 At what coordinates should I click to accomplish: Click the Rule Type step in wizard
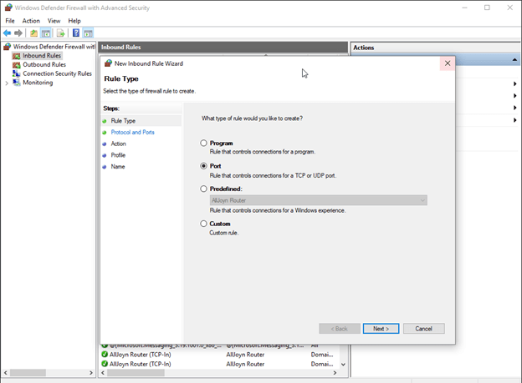click(123, 121)
